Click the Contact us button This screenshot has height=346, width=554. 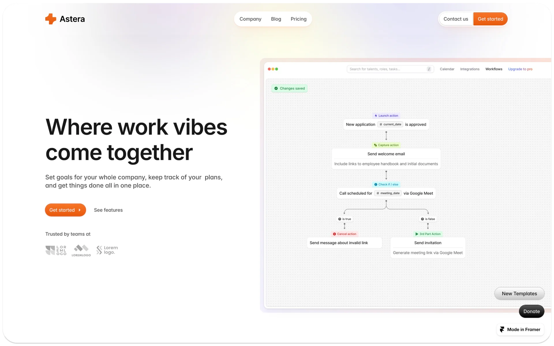tap(456, 19)
